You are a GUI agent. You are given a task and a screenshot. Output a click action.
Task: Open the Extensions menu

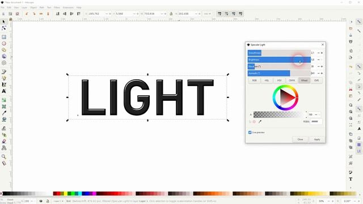[68, 7]
